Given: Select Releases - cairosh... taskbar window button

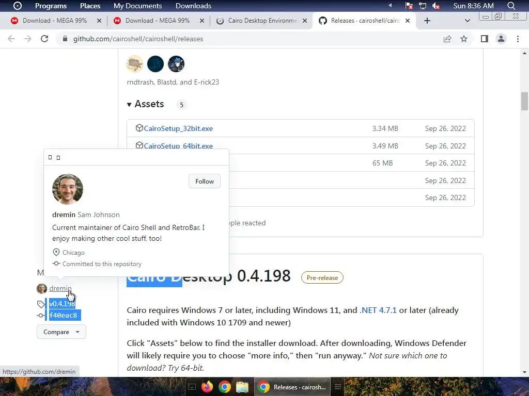Looking at the screenshot, I should pyautogui.click(x=292, y=387).
